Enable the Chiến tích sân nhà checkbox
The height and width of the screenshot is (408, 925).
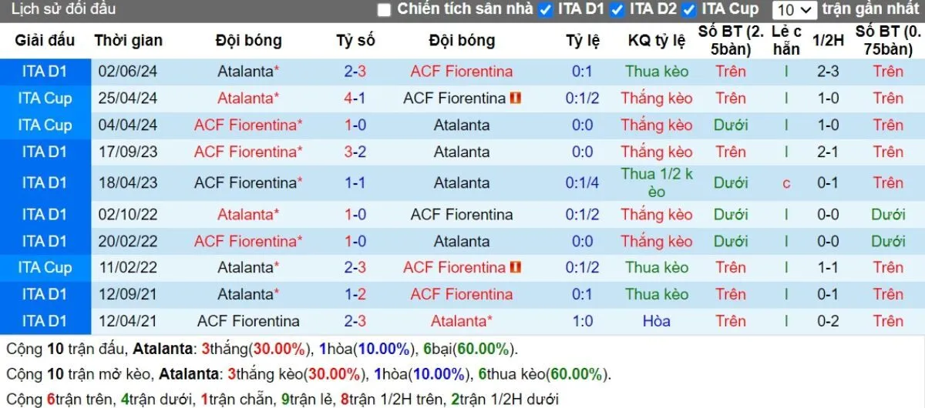[x=384, y=10]
